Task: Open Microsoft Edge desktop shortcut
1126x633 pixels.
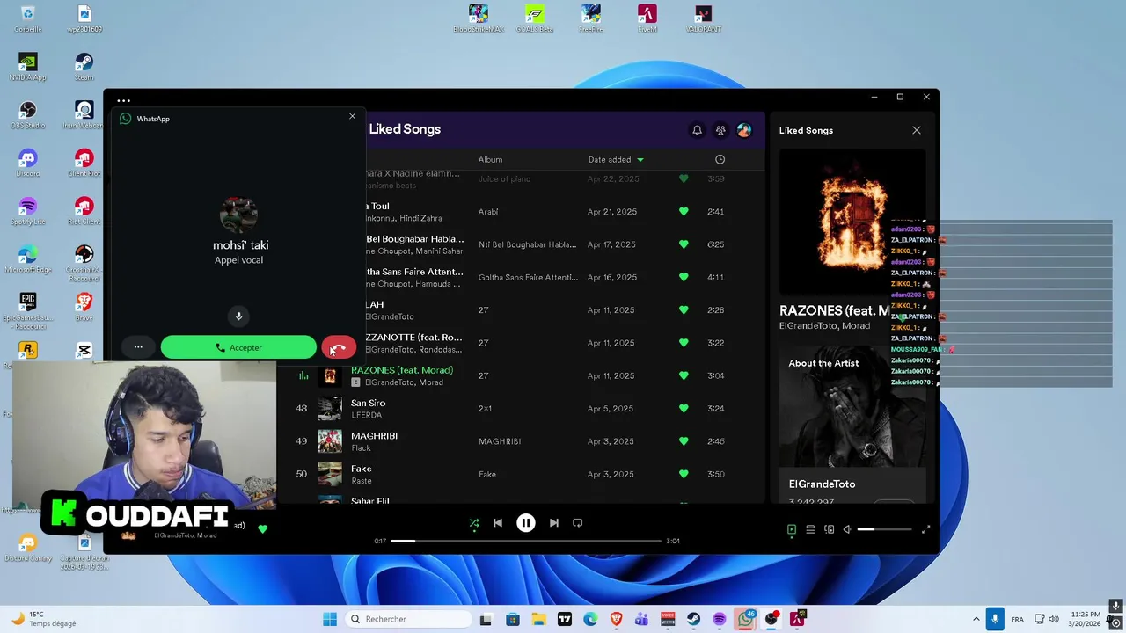Action: (x=27, y=259)
